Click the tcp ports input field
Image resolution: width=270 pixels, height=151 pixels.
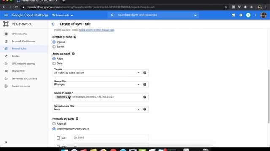[110, 138]
